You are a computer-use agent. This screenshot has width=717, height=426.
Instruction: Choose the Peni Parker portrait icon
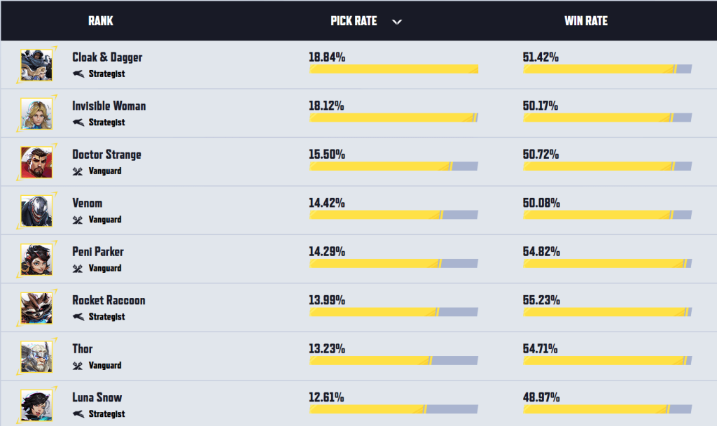pos(36,260)
